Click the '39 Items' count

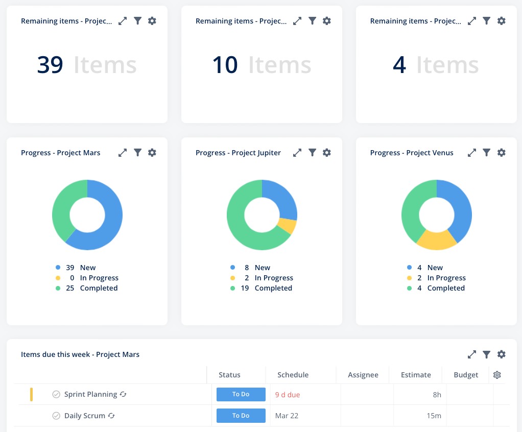tap(87, 64)
